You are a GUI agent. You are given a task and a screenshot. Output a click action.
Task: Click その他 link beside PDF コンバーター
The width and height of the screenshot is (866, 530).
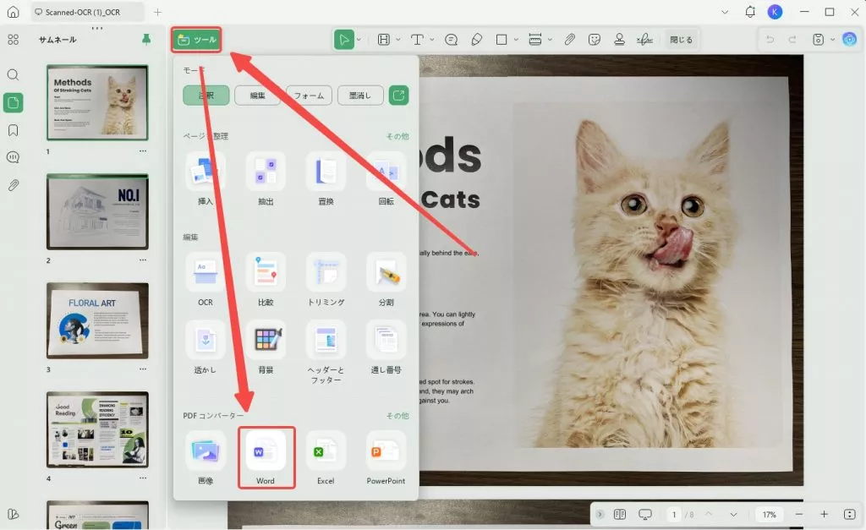pos(397,416)
